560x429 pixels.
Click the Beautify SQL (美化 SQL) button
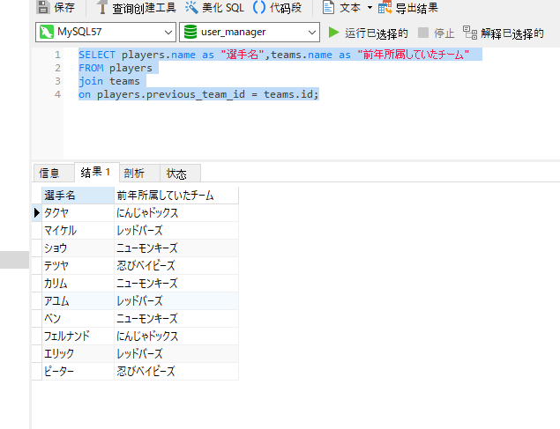point(214,8)
